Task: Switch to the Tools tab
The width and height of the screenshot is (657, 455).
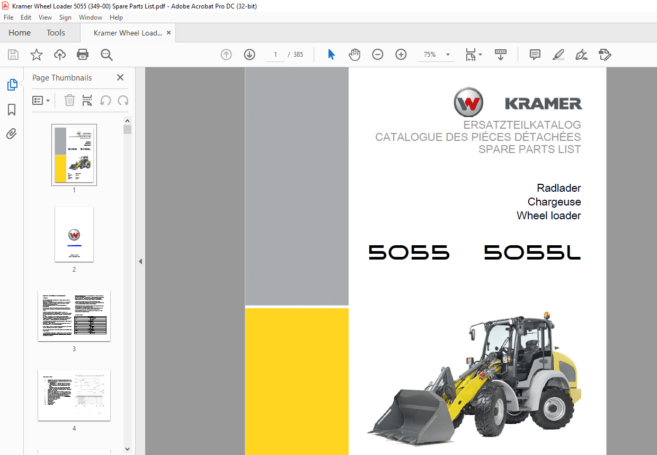Action: [x=56, y=32]
